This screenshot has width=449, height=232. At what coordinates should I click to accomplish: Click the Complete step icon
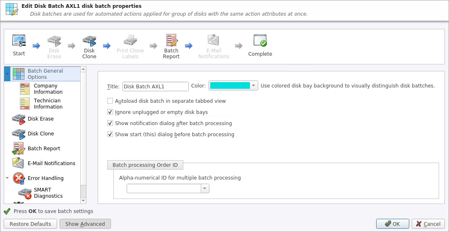click(260, 41)
